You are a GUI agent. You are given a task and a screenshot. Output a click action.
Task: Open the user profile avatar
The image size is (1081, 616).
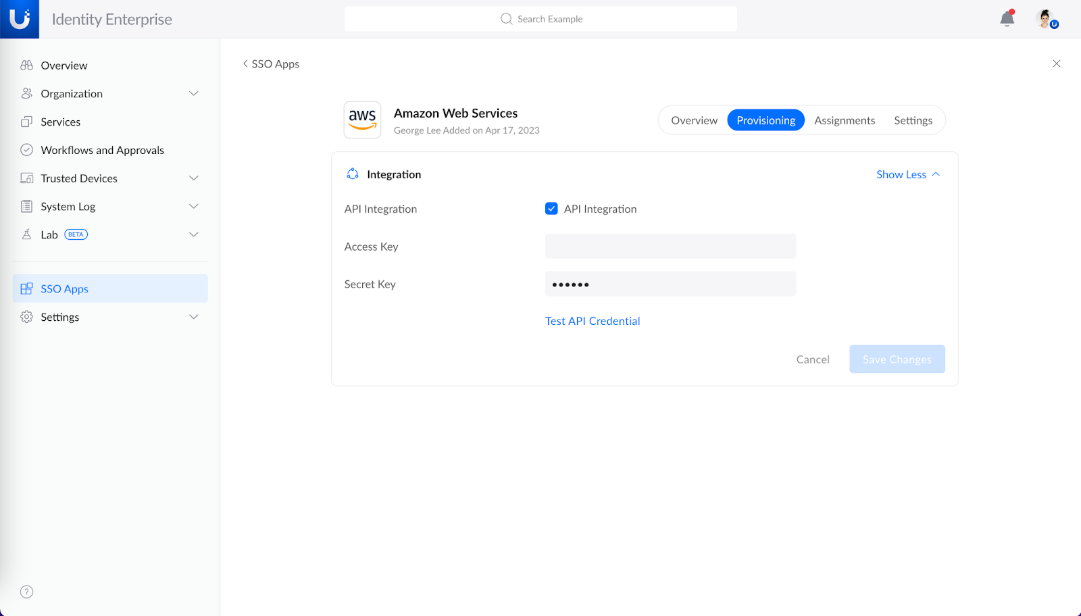(x=1046, y=19)
